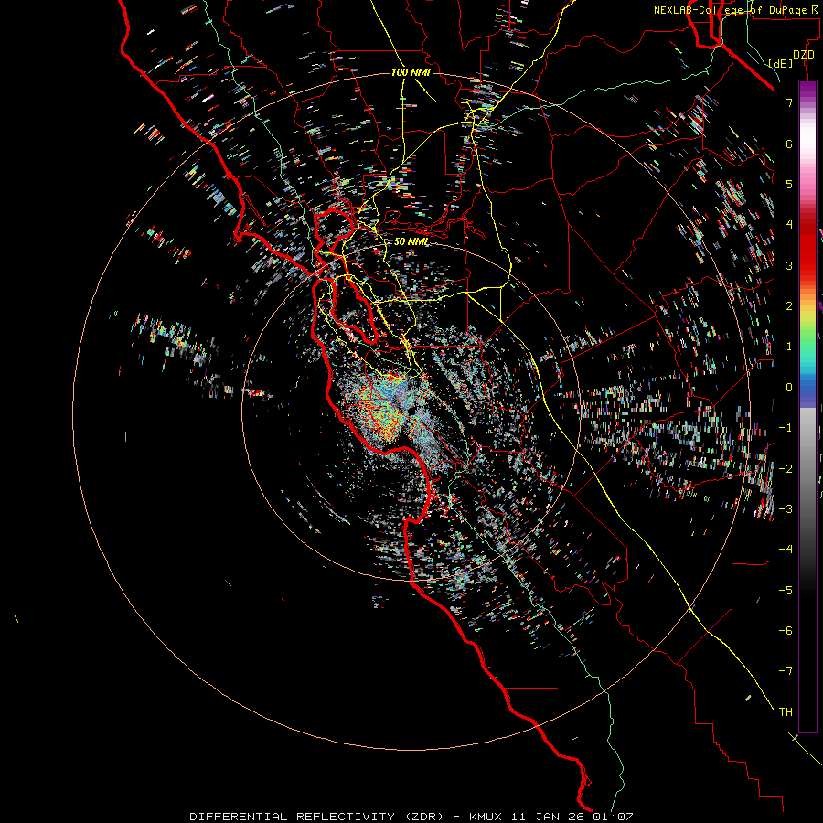Click the "[dB]" unit label
The image size is (823, 823).
point(780,63)
